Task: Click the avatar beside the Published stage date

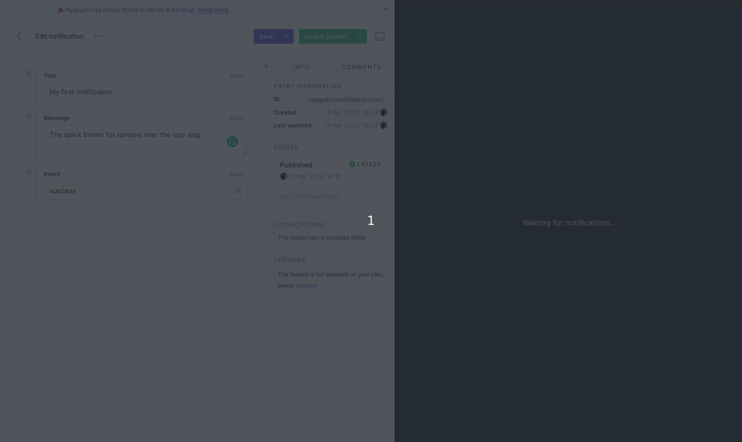Action: [x=283, y=176]
